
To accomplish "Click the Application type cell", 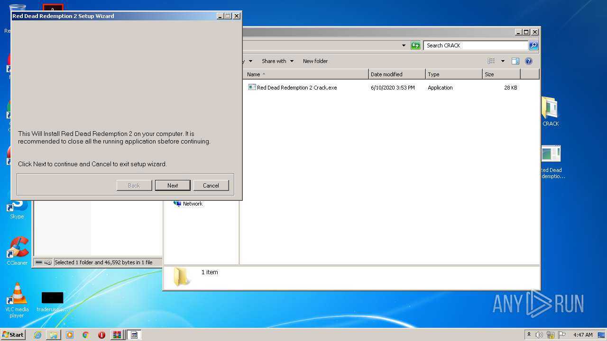I will pyautogui.click(x=440, y=88).
